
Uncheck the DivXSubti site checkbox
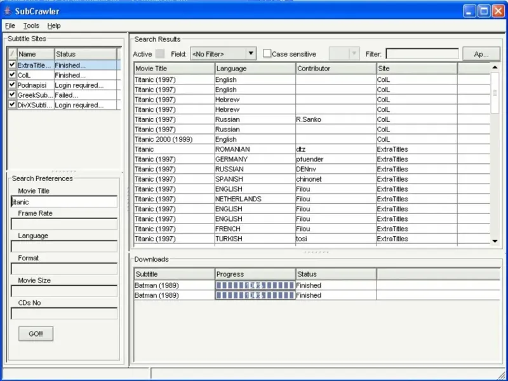coord(12,105)
